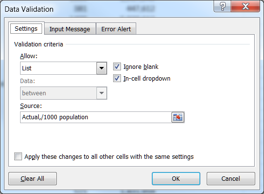This screenshot has height=194, width=264.
Task: Confirm with the OK button
Action: (176, 178)
